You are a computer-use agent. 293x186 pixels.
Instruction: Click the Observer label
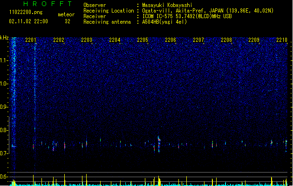click(x=95, y=5)
